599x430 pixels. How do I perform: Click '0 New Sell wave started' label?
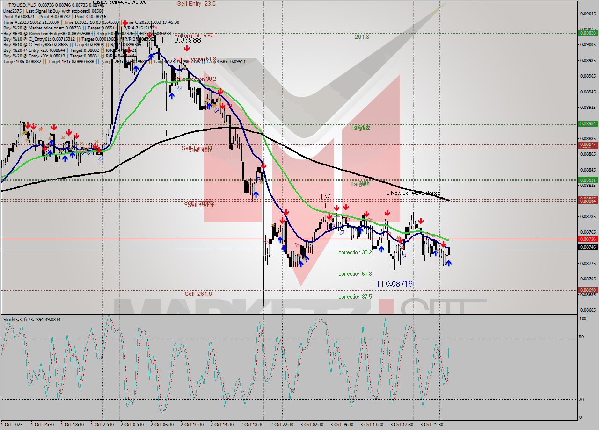[413, 193]
